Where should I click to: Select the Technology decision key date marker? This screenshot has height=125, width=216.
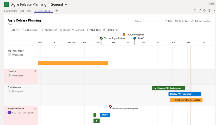pyautogui.click(x=101, y=38)
